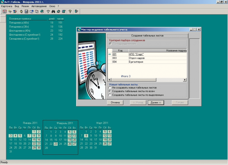
Task: Open the Карточка menu
Action: pos(7,6)
